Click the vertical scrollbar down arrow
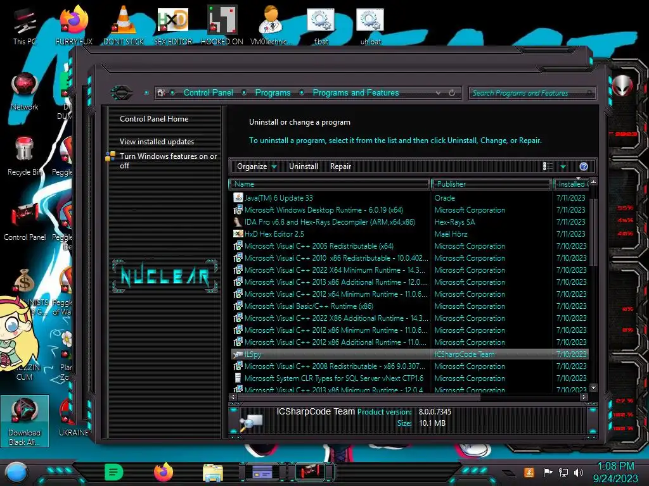This screenshot has width=649, height=486. [x=593, y=388]
